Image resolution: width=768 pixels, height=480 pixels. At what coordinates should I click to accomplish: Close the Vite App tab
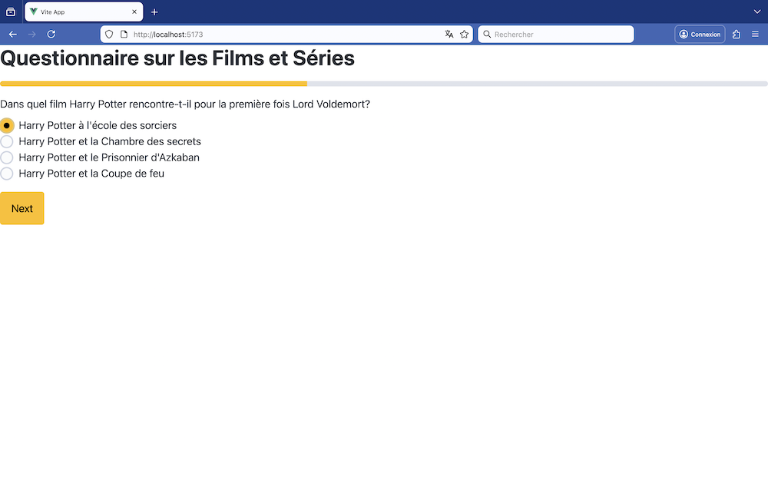coord(134,12)
